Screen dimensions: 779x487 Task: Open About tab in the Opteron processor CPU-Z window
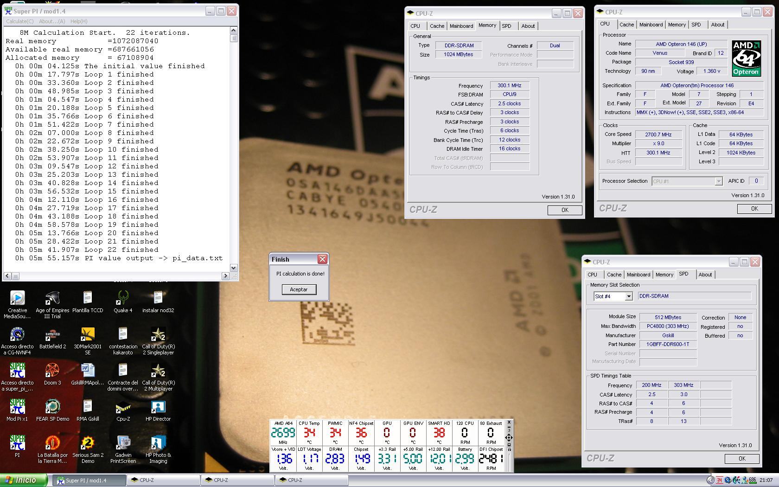pos(717,25)
